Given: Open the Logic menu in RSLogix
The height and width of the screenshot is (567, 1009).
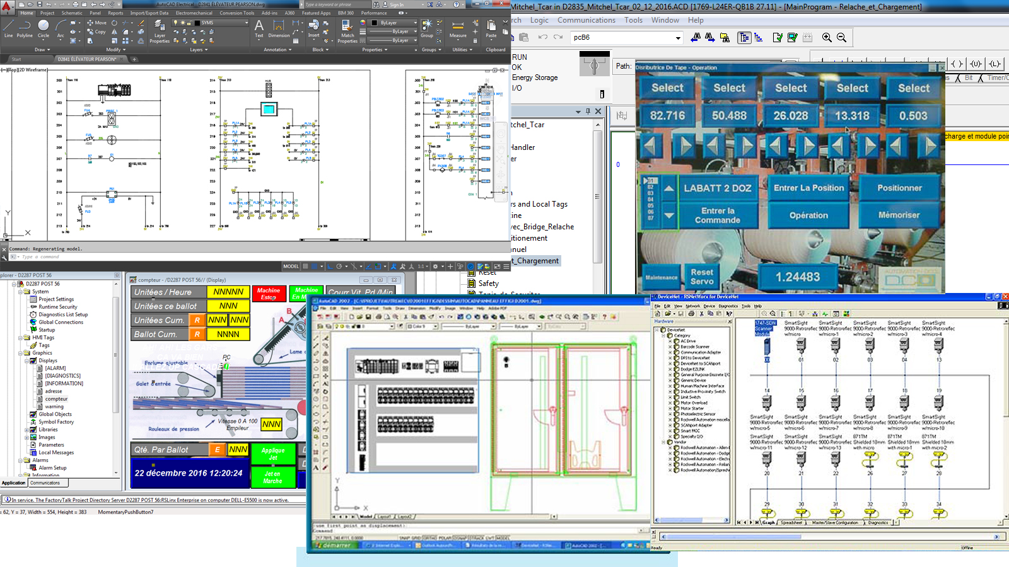Looking at the screenshot, I should coord(539,20).
